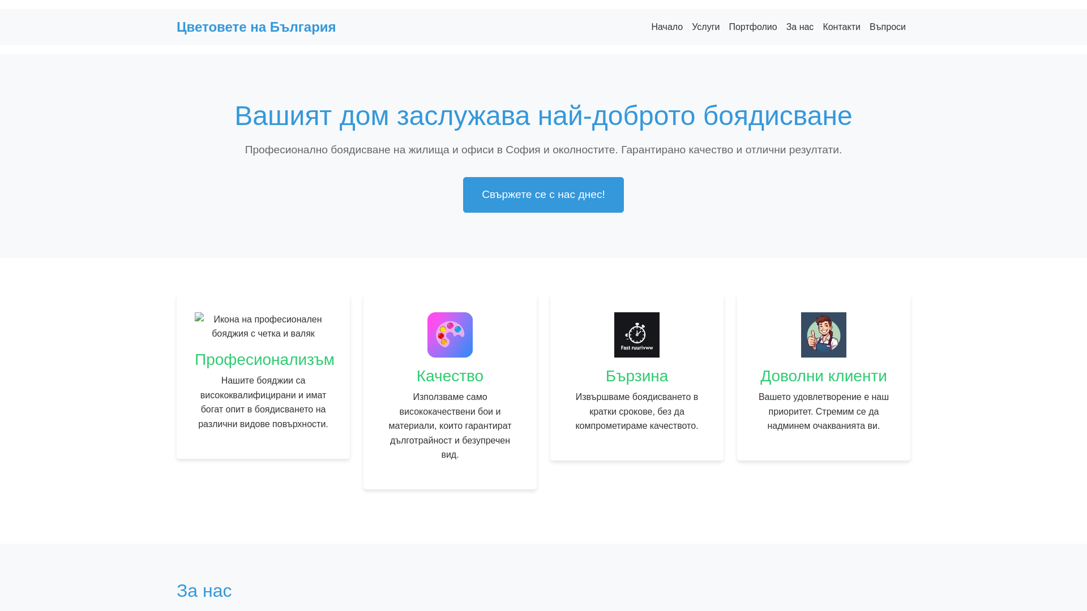Go to Услуги in the navigation
This screenshot has width=1087, height=611.
tap(705, 27)
